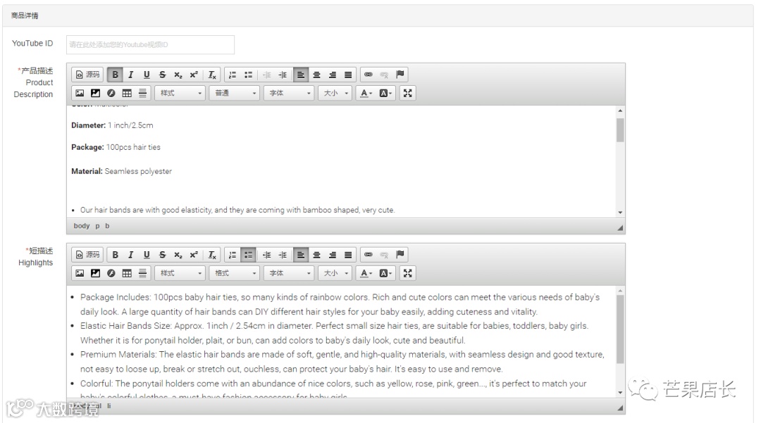761x423 pixels.
Task: Apply Subscript in Product Description editor
Action: (x=178, y=75)
